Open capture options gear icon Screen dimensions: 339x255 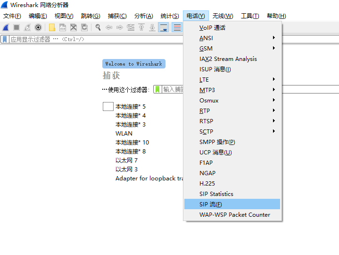(x=38, y=27)
